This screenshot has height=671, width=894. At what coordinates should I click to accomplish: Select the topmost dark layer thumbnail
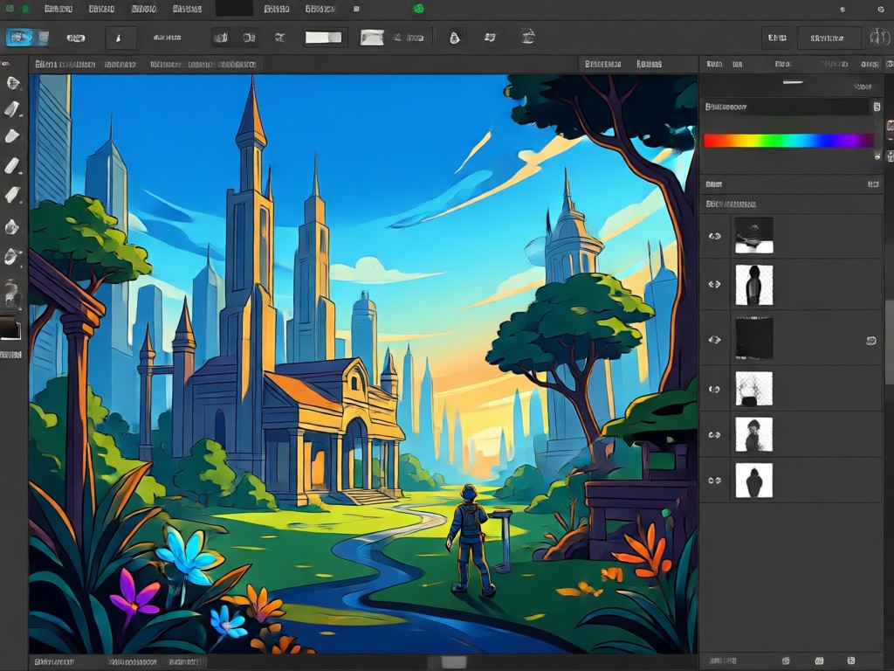(x=753, y=235)
